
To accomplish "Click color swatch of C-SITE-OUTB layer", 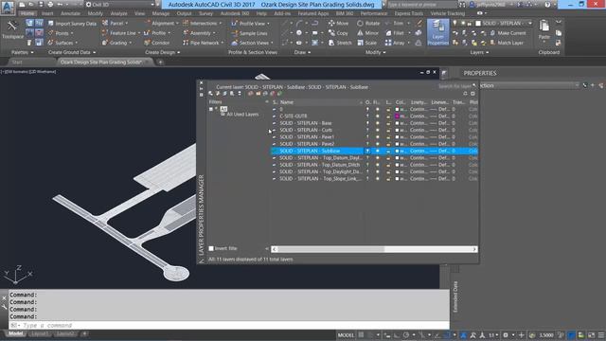I will pyautogui.click(x=397, y=116).
